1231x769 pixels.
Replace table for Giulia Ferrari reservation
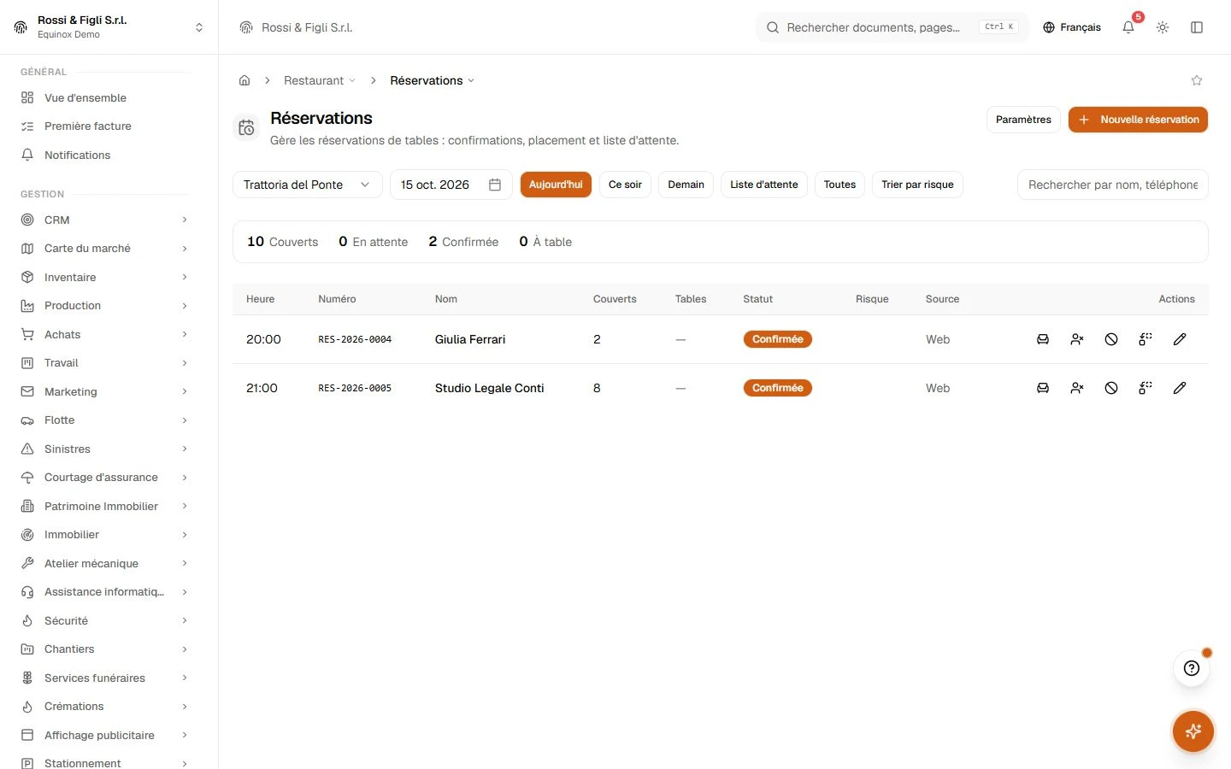(x=1146, y=339)
